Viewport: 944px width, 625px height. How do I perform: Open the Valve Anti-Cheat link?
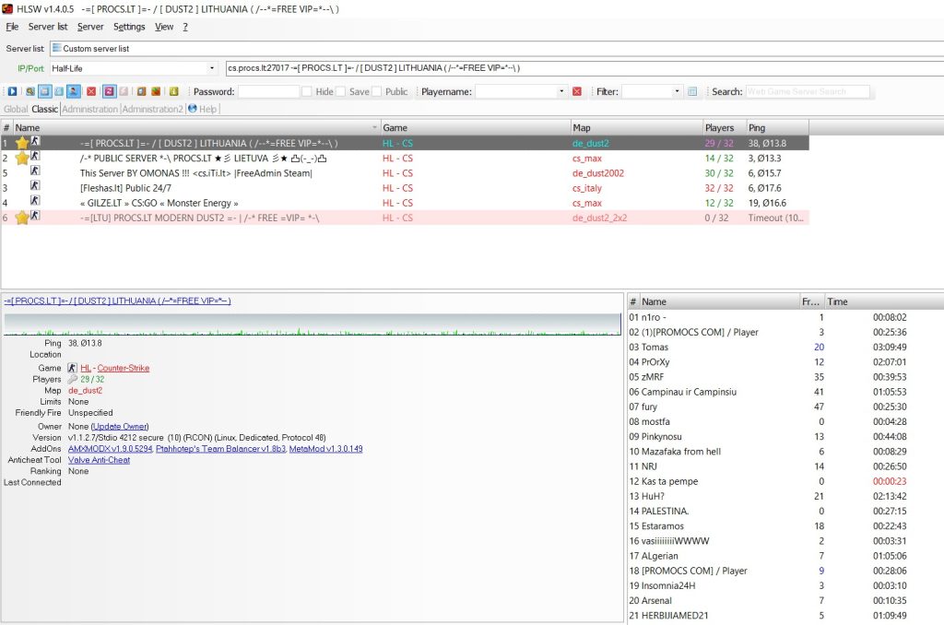tap(99, 460)
